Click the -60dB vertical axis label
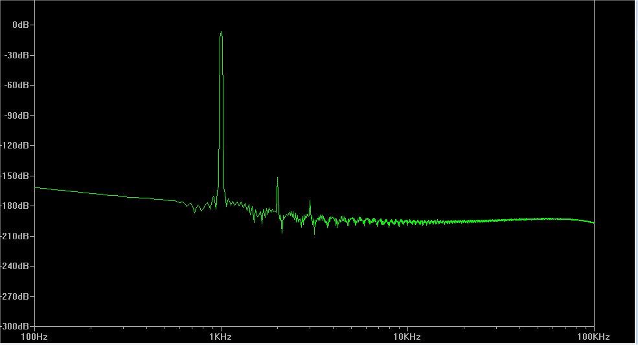 pos(17,85)
